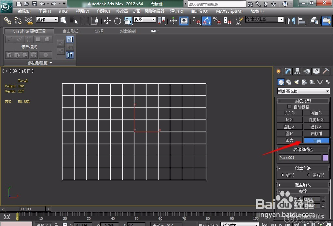Click the Plane001 object name field
This screenshot has width=333, height=226.
(300, 158)
